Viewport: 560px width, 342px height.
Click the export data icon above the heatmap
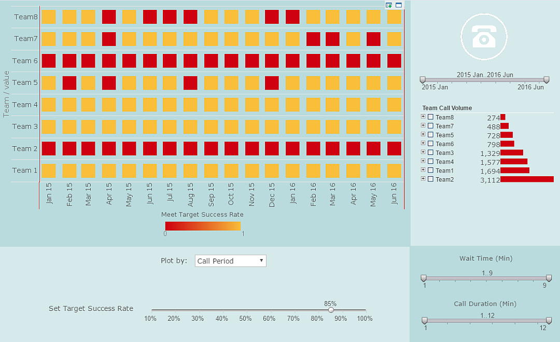coord(389,5)
